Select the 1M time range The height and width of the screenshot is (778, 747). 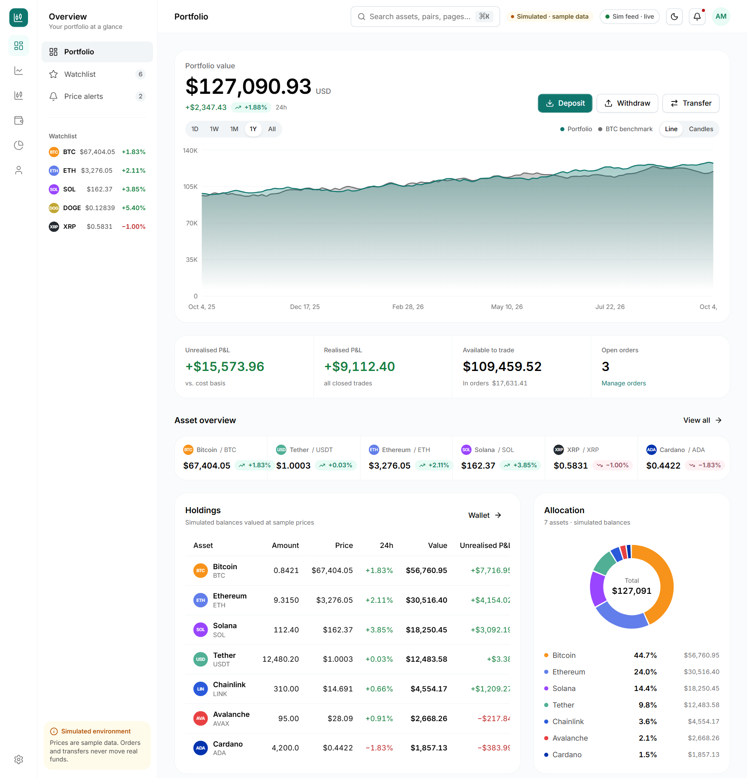coord(234,129)
